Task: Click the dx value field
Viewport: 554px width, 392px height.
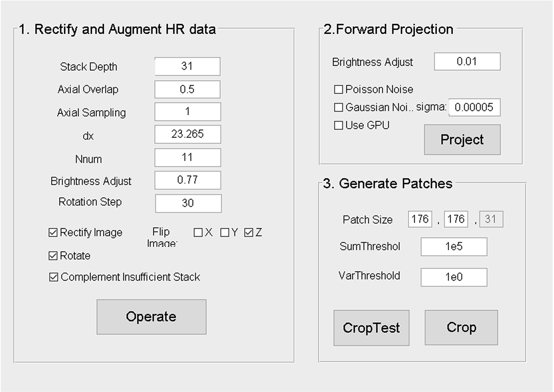Action: pyautogui.click(x=187, y=134)
